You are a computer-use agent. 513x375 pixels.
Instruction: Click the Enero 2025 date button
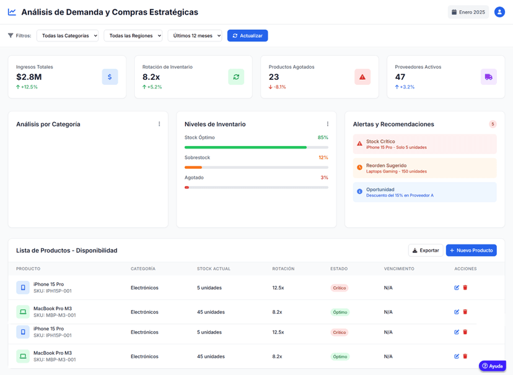468,12
